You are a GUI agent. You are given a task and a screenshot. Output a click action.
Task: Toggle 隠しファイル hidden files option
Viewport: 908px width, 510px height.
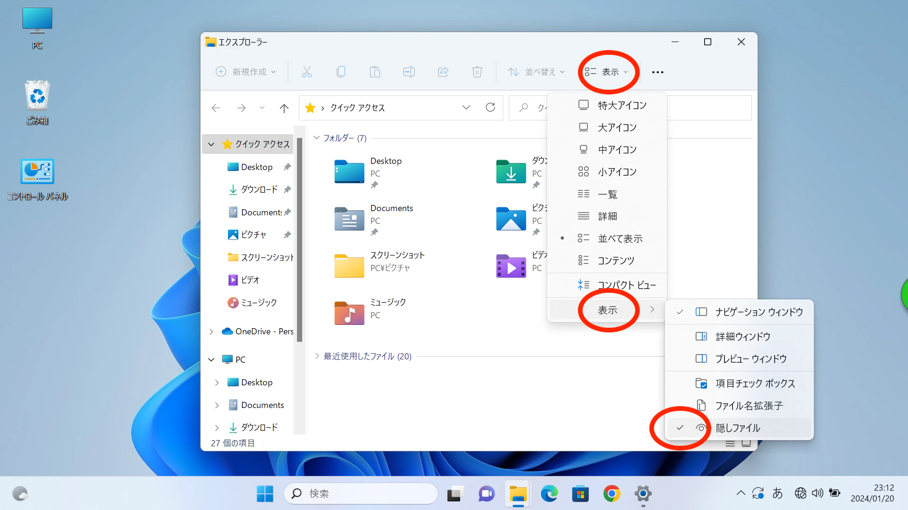pyautogui.click(x=739, y=428)
